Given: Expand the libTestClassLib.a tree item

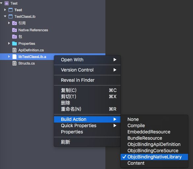Looking at the screenshot, I should coord(9,57).
